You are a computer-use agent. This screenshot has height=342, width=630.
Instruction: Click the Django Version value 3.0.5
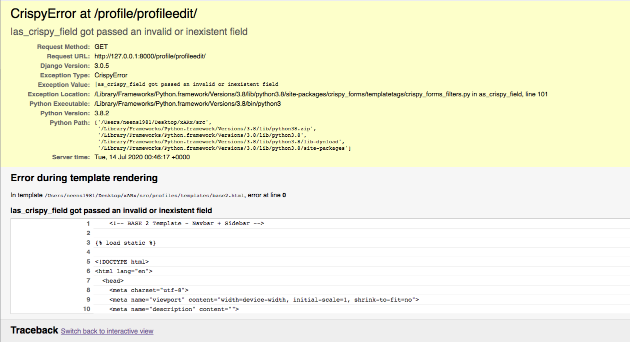(101, 66)
